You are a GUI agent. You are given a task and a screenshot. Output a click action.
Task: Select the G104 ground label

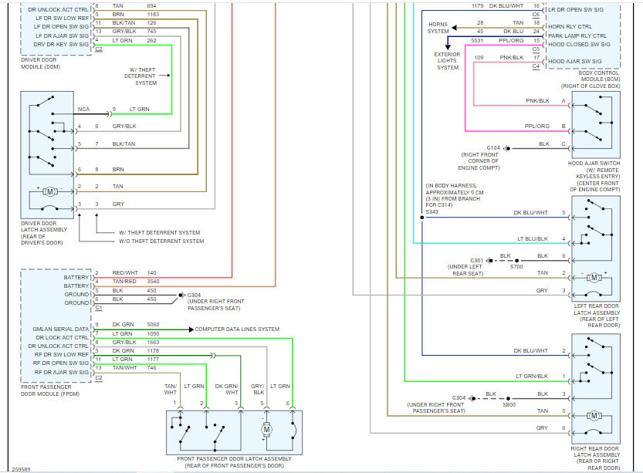point(493,147)
